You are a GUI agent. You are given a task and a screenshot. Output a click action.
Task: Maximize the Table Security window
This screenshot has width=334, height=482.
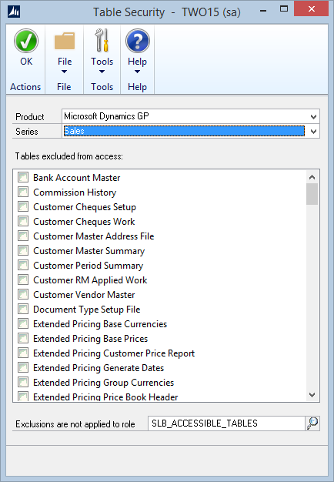(x=284, y=9)
